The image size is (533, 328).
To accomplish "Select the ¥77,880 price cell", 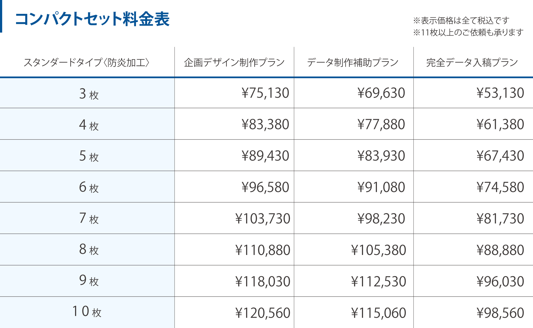I will [381, 124].
